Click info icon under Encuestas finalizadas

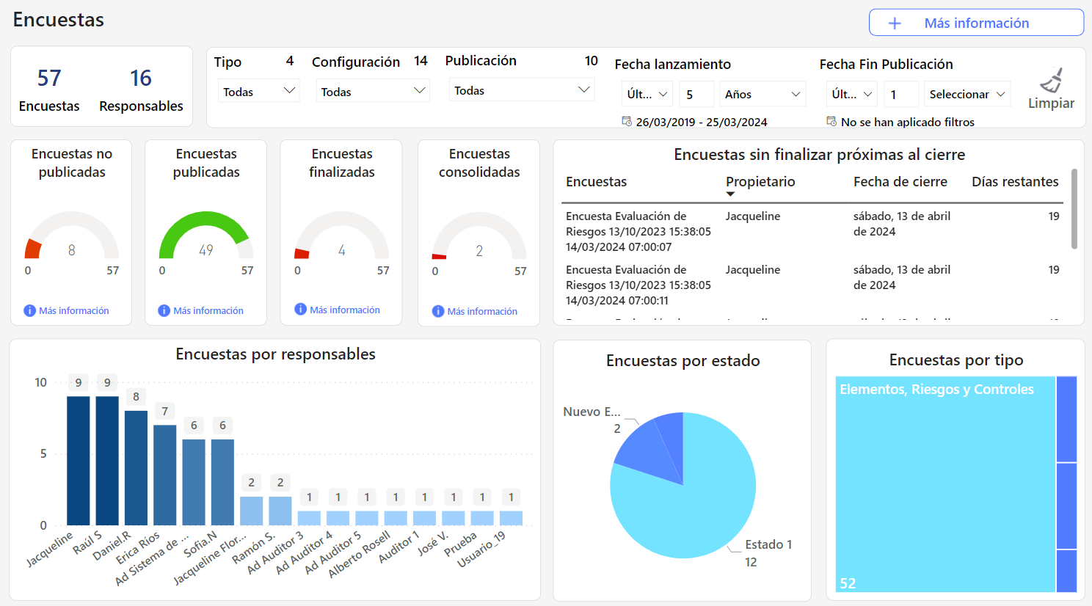[x=300, y=310]
